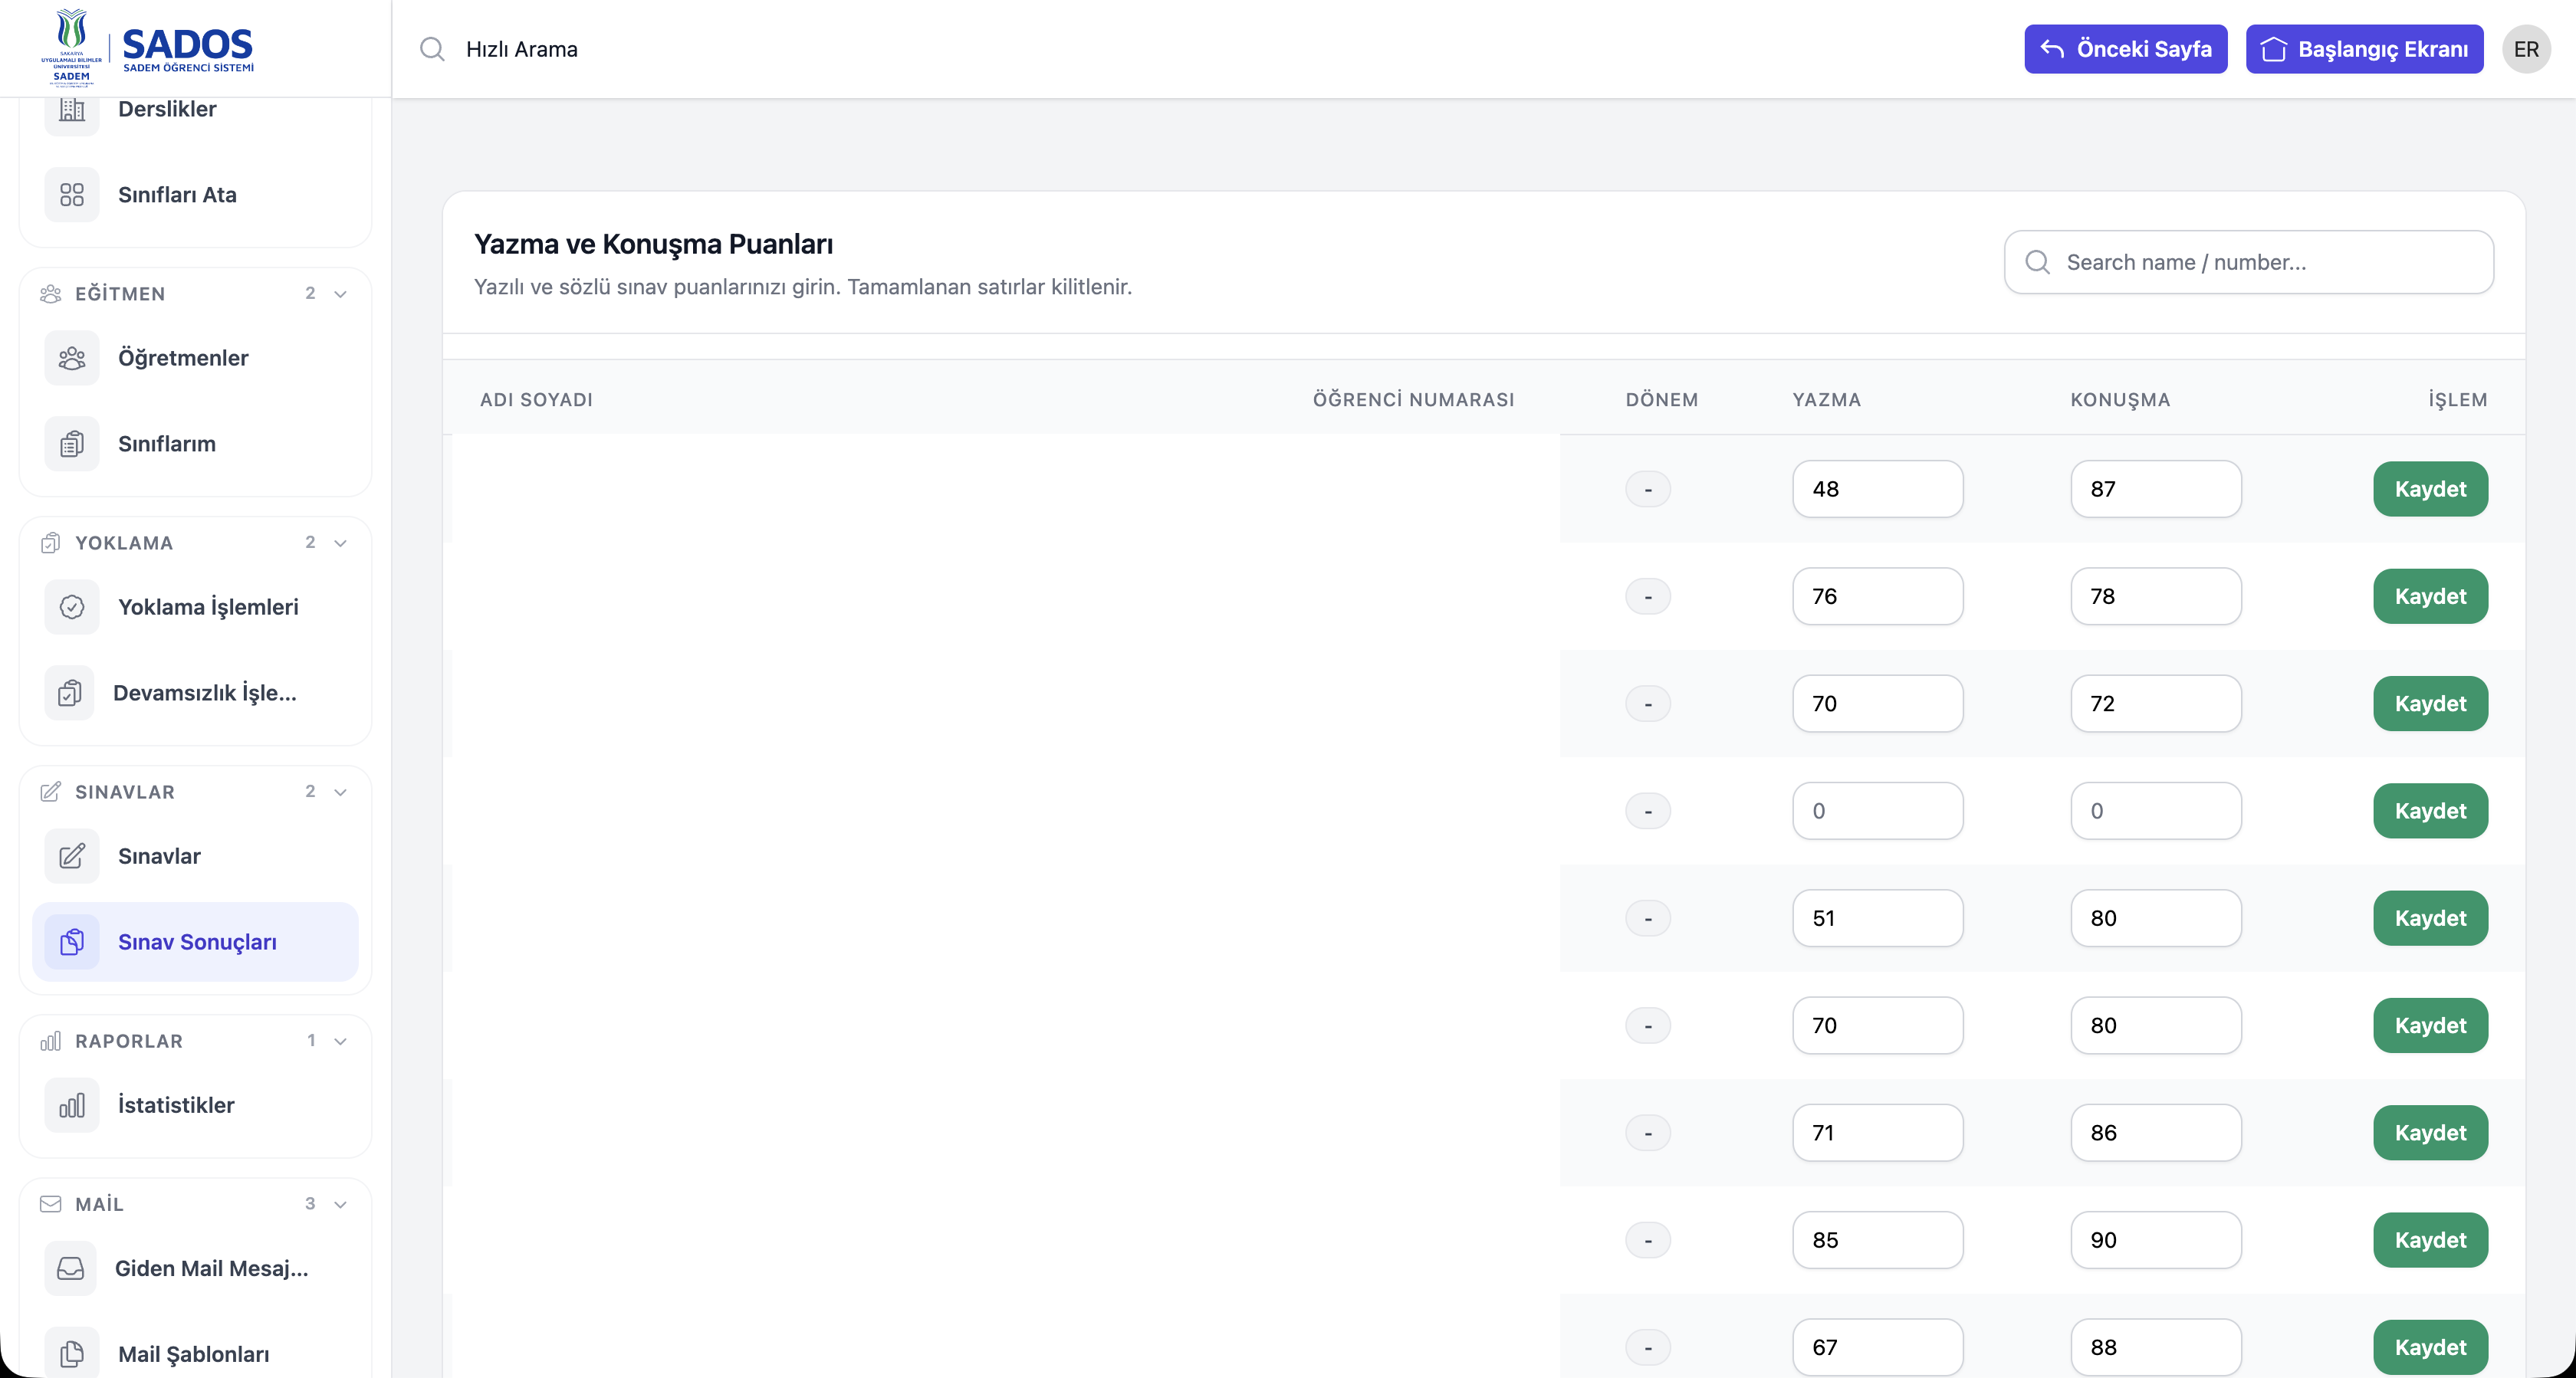Click the Devamsızlık İşlemleri icon
Image resolution: width=2576 pixels, height=1378 pixels.
coord(70,693)
